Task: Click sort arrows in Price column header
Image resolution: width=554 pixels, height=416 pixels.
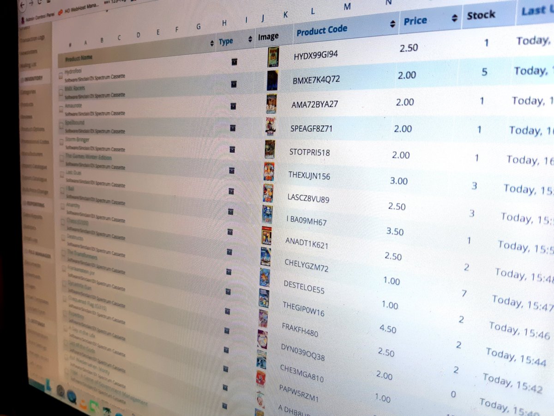Action: (x=454, y=18)
